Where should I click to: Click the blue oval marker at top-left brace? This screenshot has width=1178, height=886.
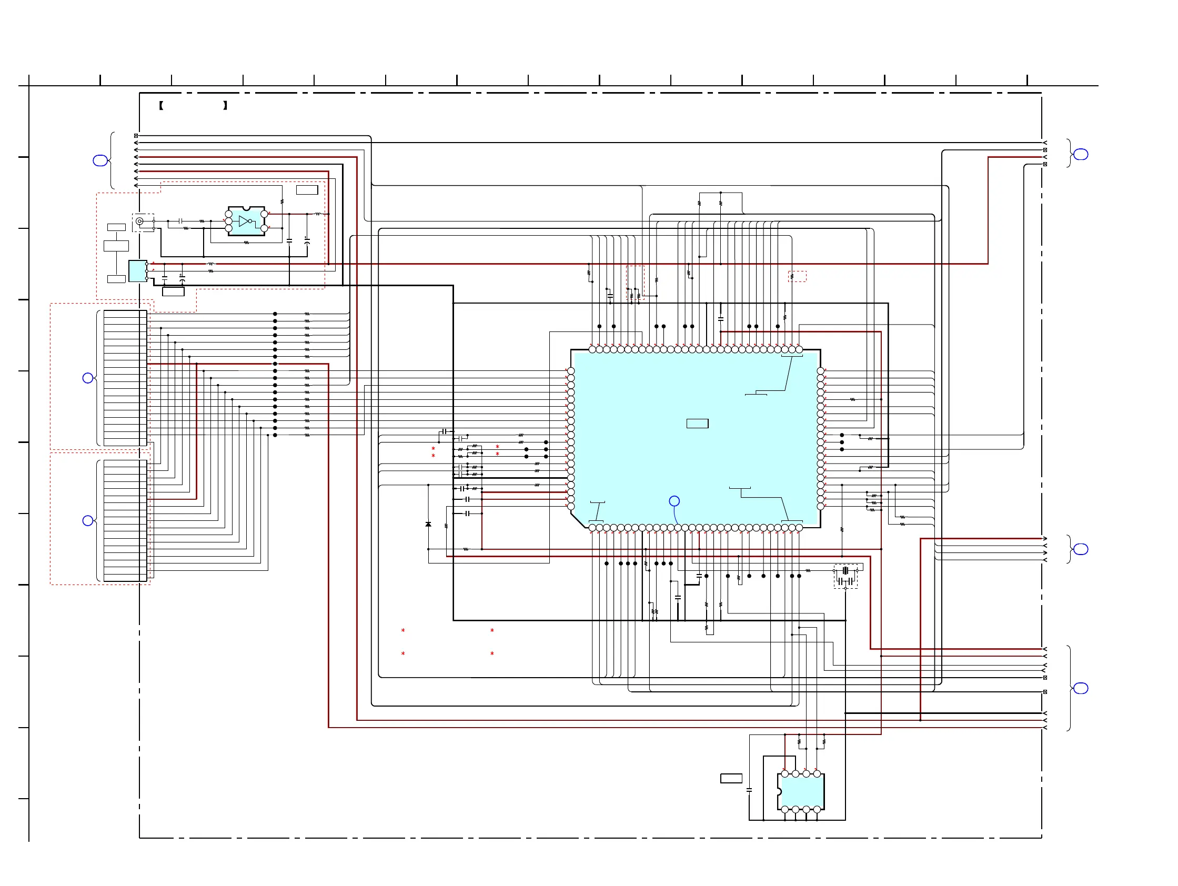[100, 161]
